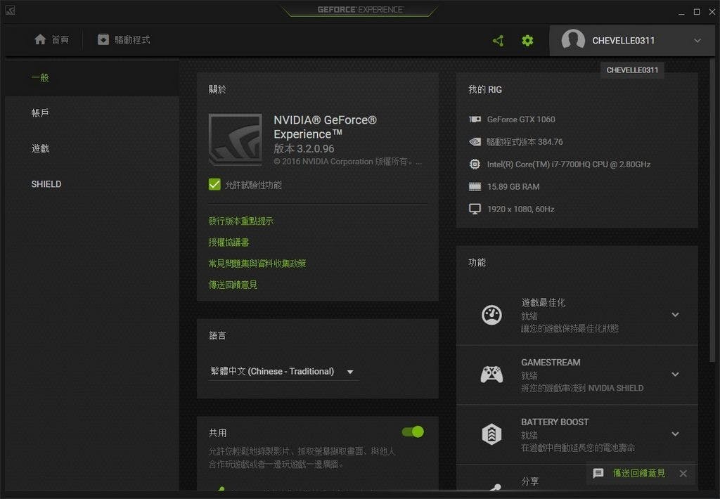
Task: Click the username CHEVELLE0311 in the header
Action: click(x=623, y=40)
